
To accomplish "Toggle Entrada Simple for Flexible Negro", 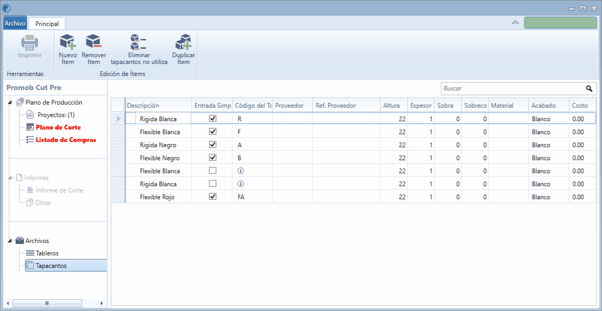I will (x=212, y=158).
